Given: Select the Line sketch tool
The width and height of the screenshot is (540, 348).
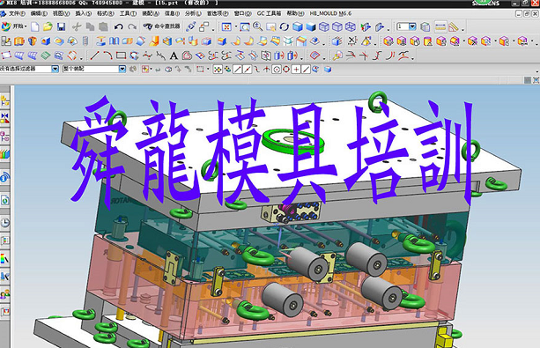Looking at the screenshot, I should click(94, 56).
